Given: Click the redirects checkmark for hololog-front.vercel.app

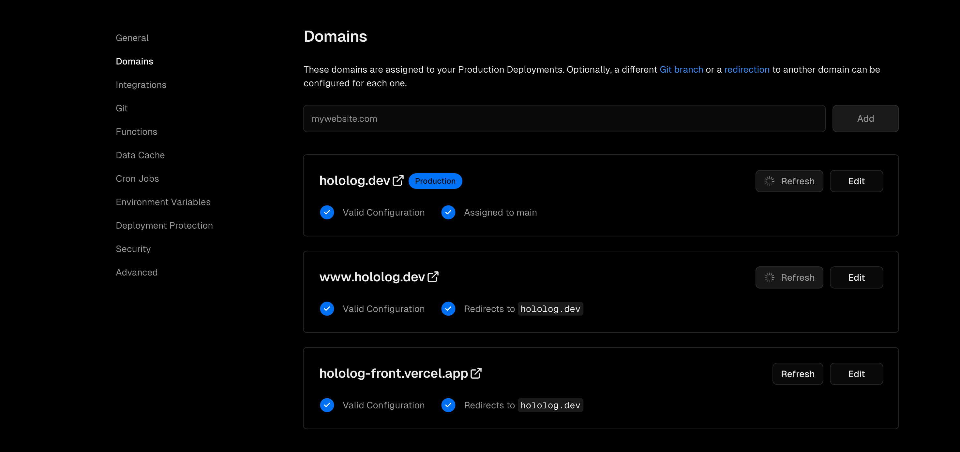Looking at the screenshot, I should (x=448, y=404).
